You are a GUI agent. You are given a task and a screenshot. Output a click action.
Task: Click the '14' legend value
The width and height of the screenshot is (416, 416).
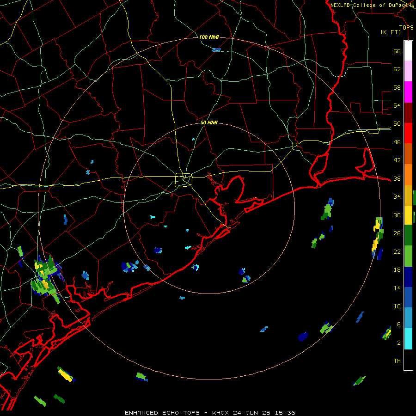pos(397,288)
